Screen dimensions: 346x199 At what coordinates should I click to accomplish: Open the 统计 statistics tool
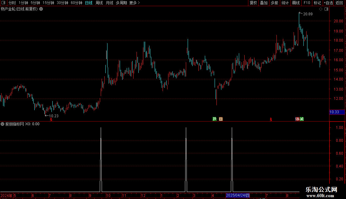point(285,3)
